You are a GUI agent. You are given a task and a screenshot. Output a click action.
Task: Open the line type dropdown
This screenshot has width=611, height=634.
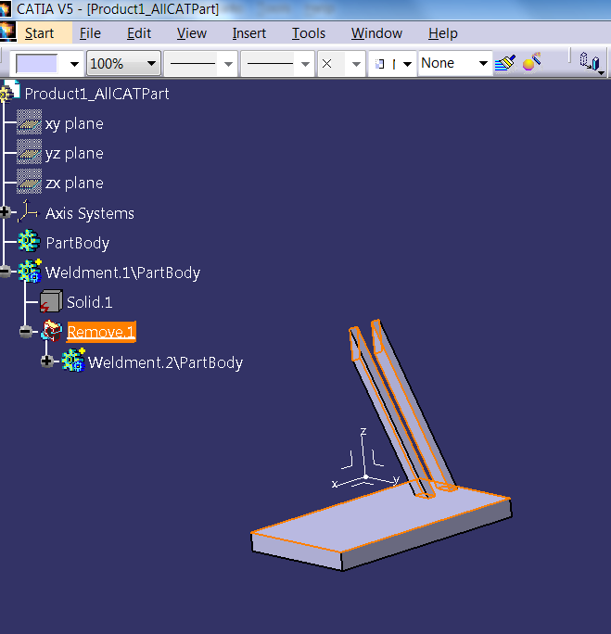(277, 63)
